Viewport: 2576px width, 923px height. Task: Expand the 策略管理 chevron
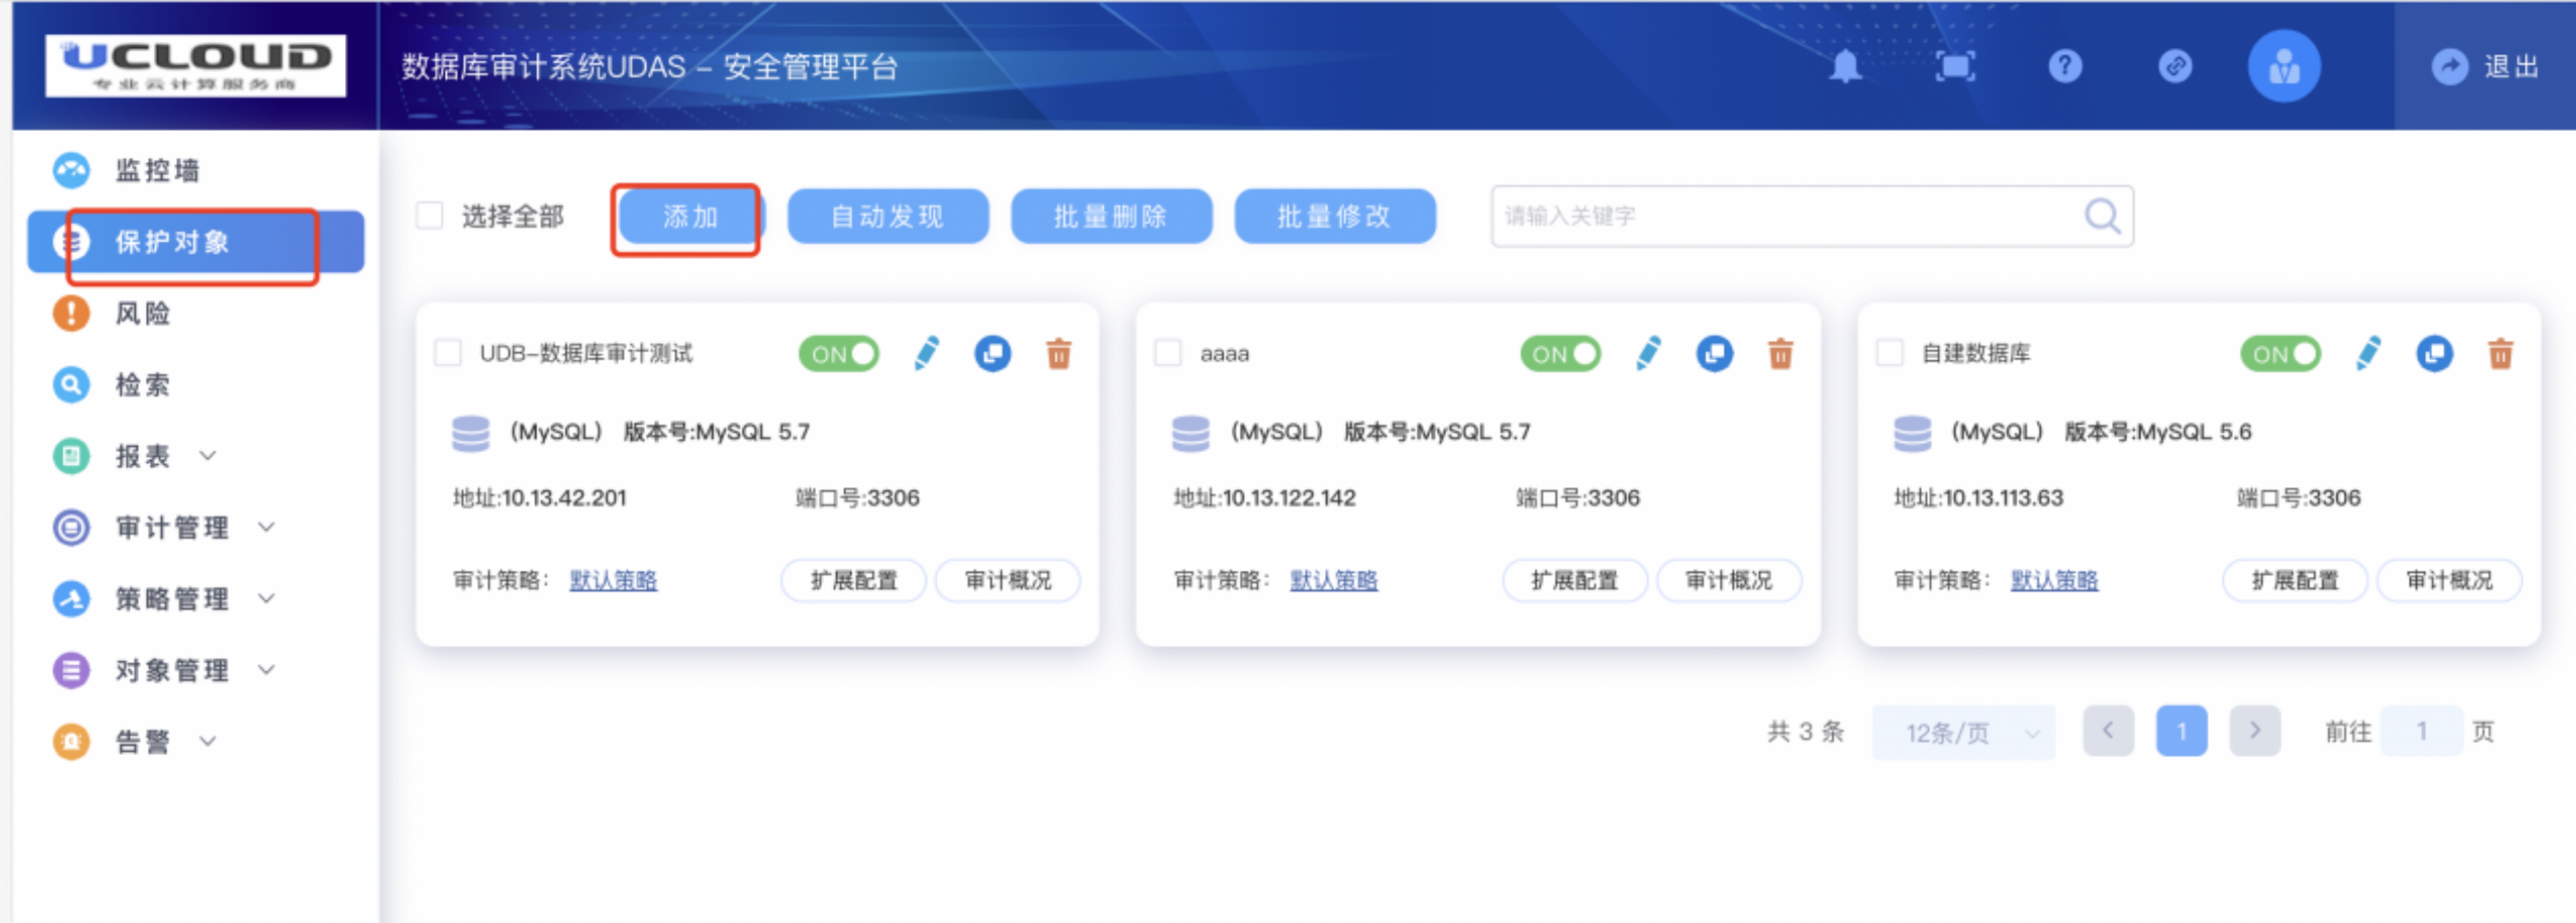(267, 598)
